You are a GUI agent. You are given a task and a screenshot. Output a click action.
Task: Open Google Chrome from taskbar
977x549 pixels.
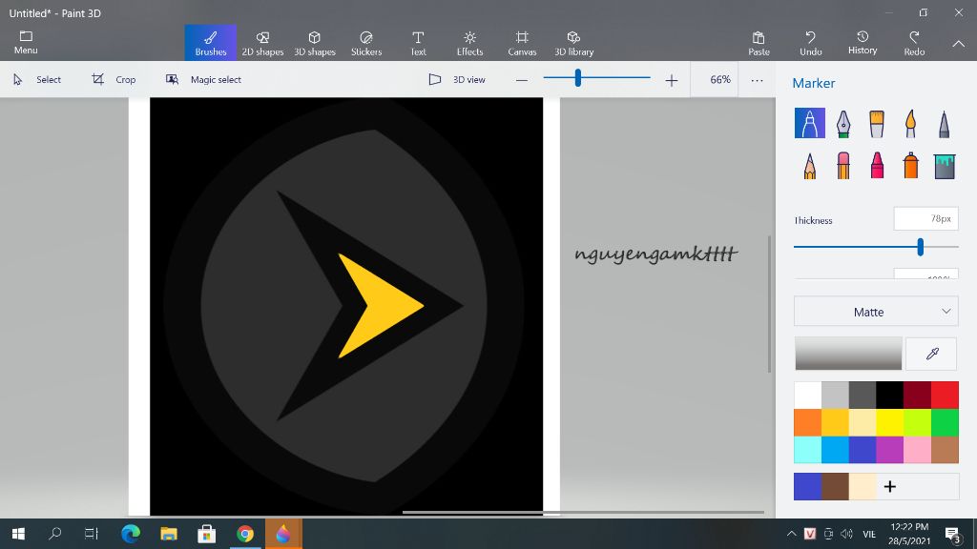(245, 534)
